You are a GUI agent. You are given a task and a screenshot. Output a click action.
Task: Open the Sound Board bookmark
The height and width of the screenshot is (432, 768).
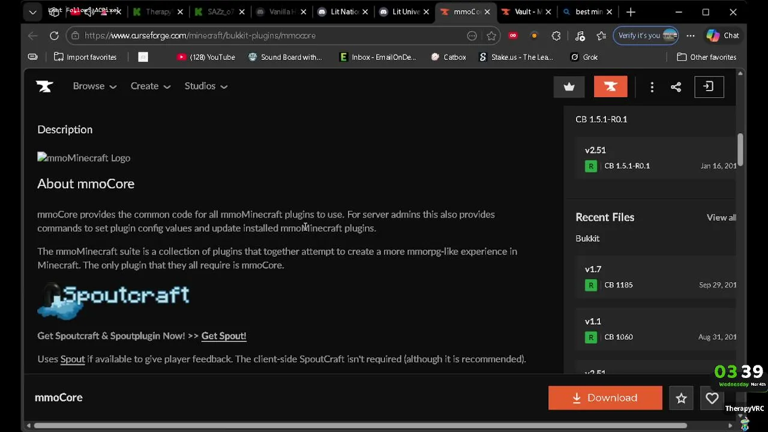[285, 57]
